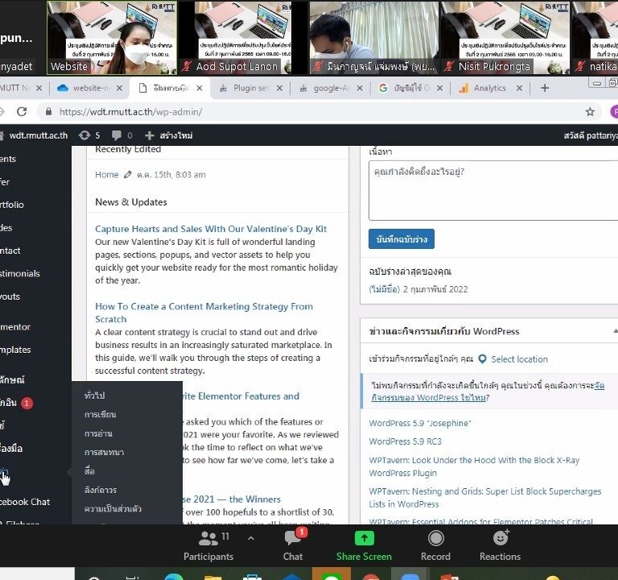Open the updates icon showing 5
Viewport: 618px width, 580px height.
89,135
